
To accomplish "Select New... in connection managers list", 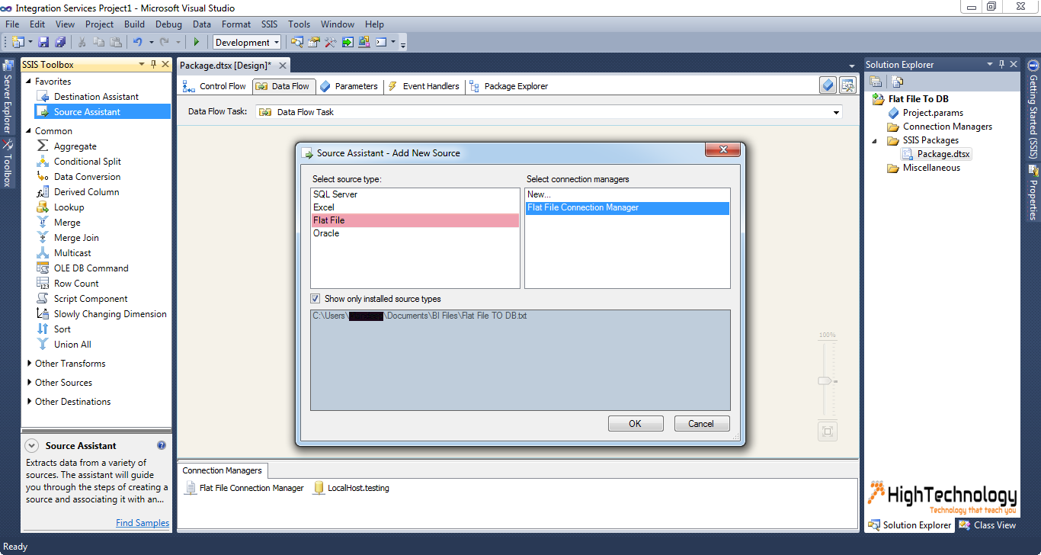I will point(627,194).
